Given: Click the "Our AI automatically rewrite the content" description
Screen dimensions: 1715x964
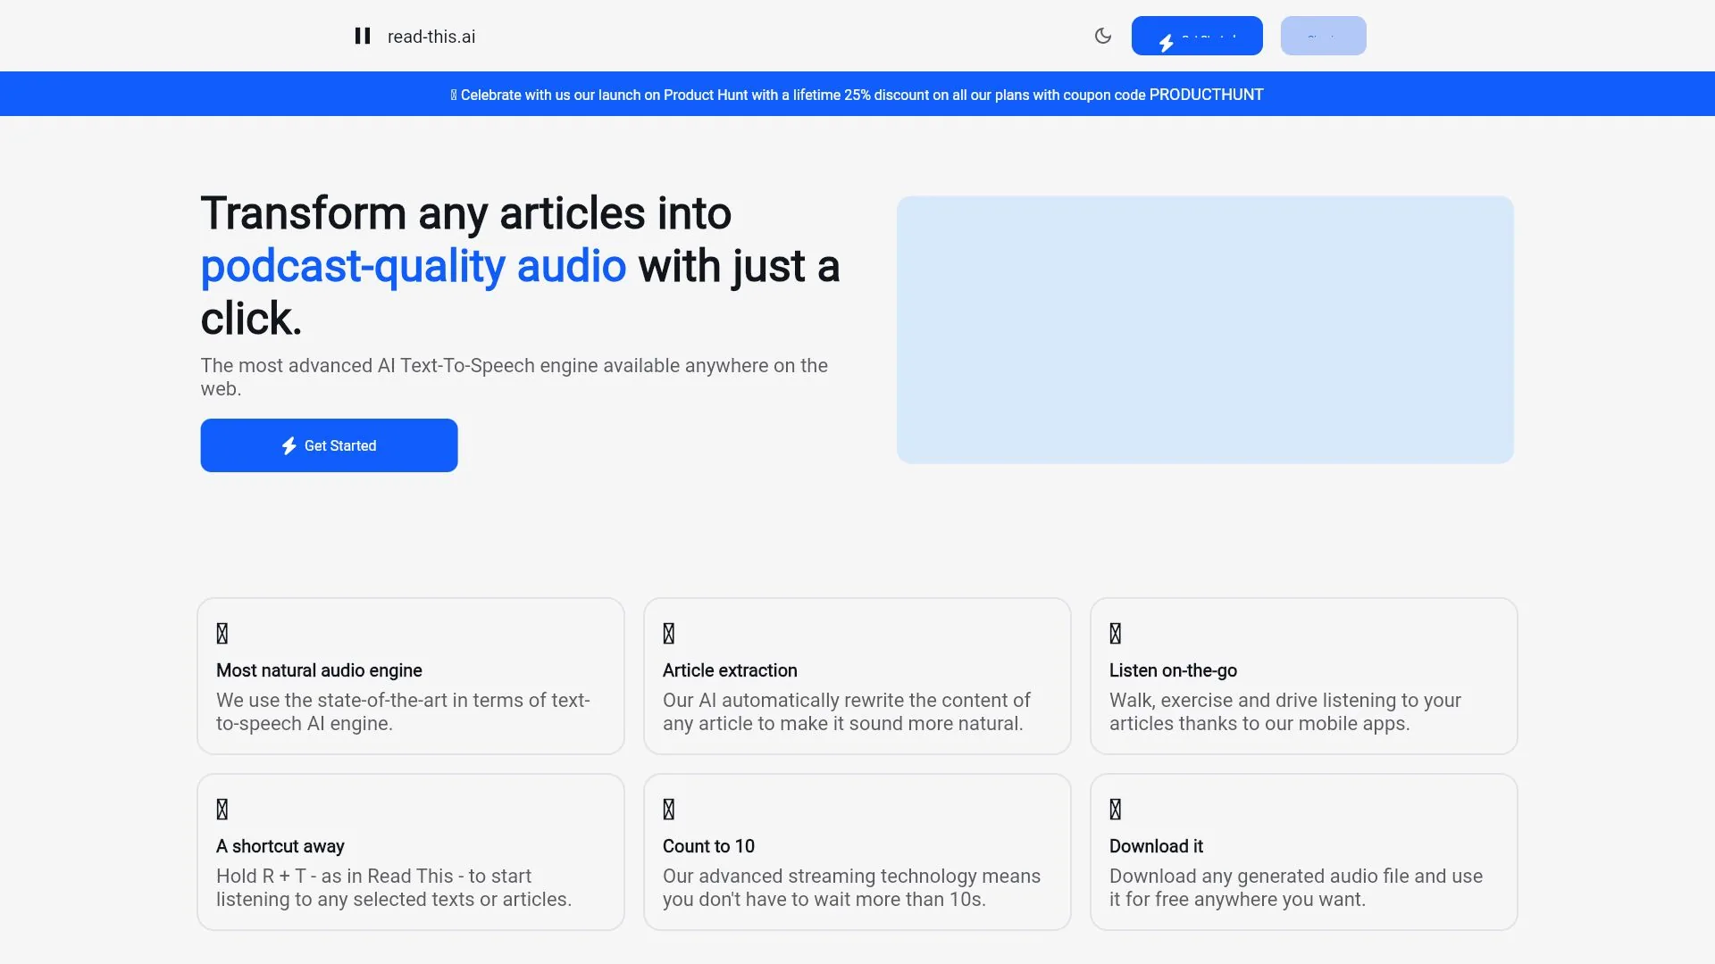Looking at the screenshot, I should (x=847, y=711).
